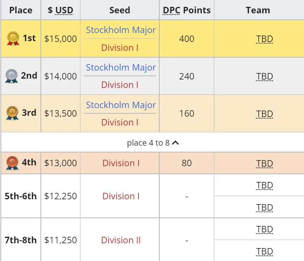Open Division II link in 7th-8th row
The width and height of the screenshot is (304, 261).
pos(121,240)
